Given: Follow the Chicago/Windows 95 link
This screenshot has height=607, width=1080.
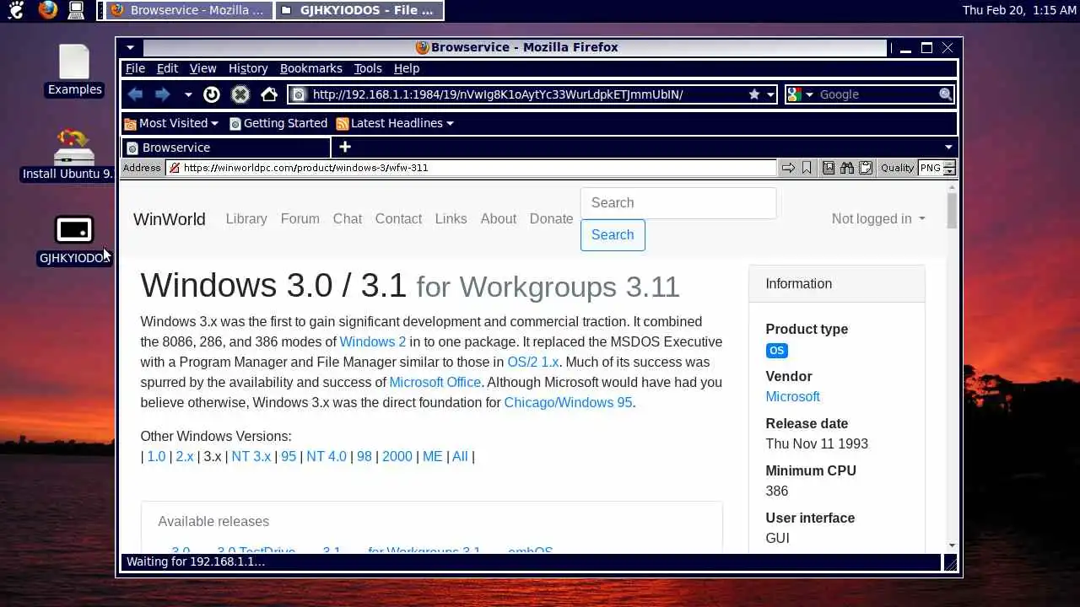Looking at the screenshot, I should (568, 402).
